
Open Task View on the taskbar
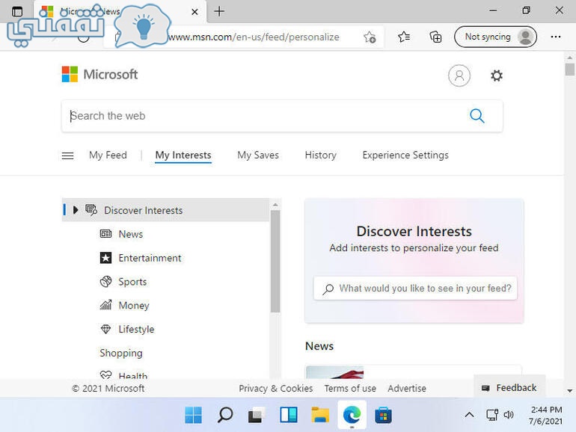coord(257,415)
